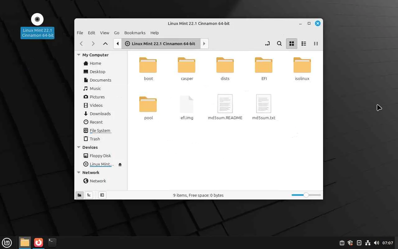
Task: Click the EFI folder icon
Action: 264,65
